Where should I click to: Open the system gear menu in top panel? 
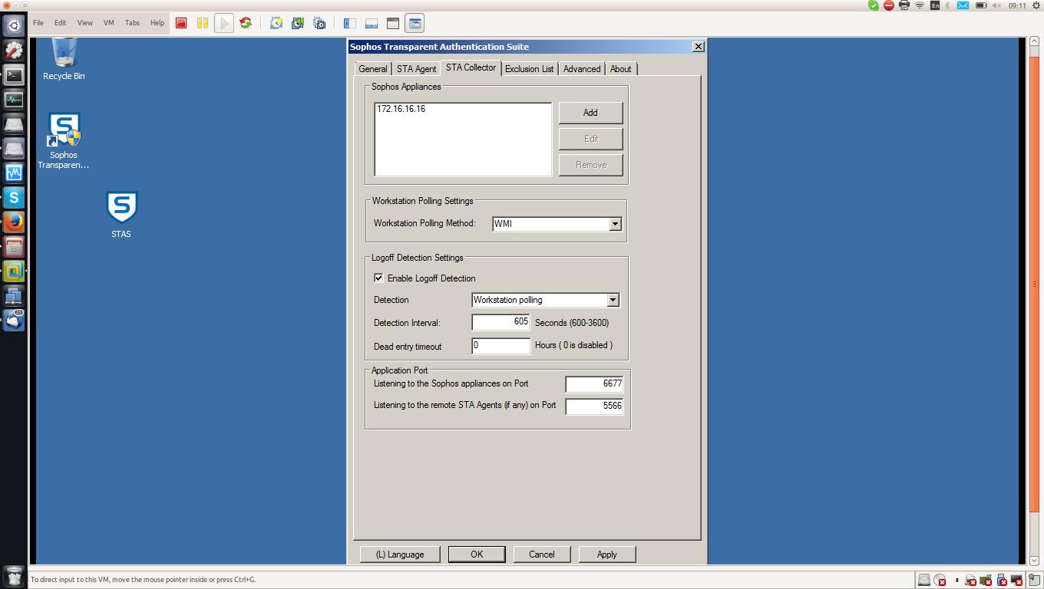click(1036, 5)
